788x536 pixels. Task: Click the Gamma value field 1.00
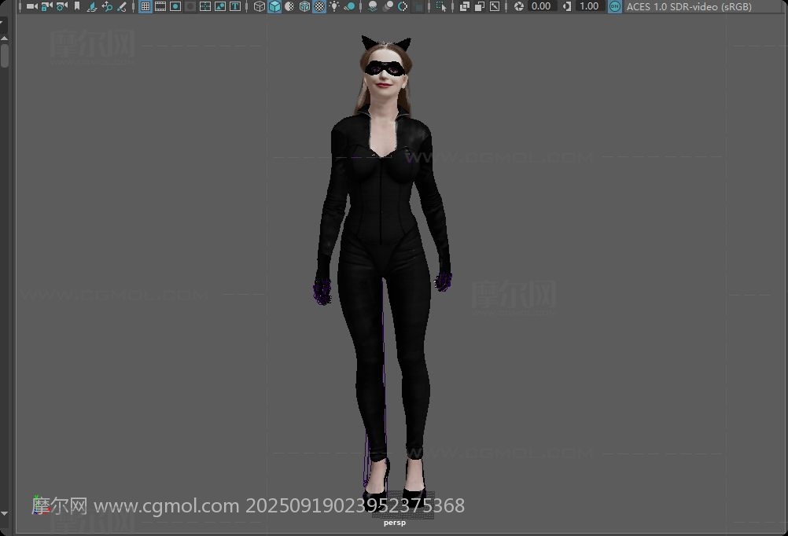(x=590, y=6)
